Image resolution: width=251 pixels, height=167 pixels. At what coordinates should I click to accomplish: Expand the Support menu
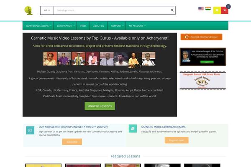tap(117, 26)
